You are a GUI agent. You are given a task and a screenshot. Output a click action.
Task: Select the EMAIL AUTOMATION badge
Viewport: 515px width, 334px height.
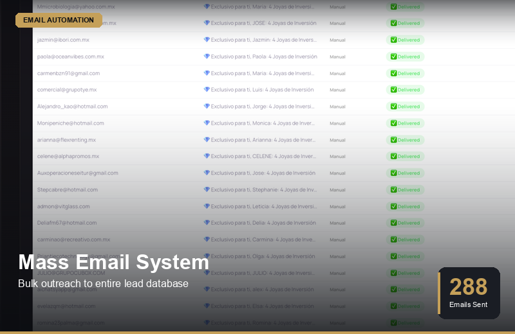[59, 20]
